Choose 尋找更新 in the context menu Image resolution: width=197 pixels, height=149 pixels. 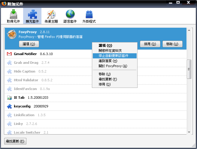(x=108, y=79)
